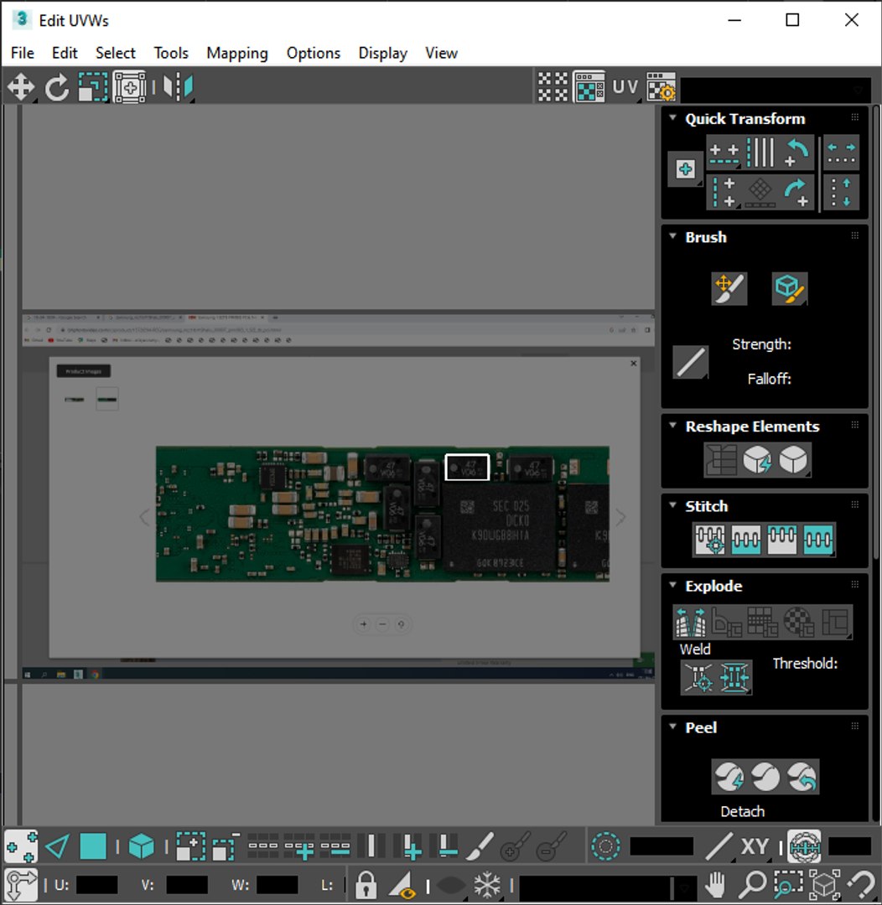The width and height of the screenshot is (882, 905).
Task: Click the Grow loop selection icon
Action: coord(298,846)
